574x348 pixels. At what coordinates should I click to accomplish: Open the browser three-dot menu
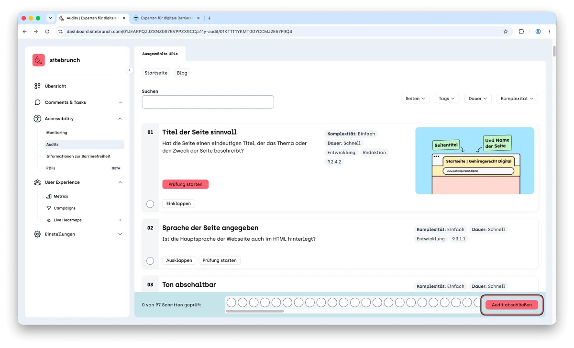(x=549, y=32)
